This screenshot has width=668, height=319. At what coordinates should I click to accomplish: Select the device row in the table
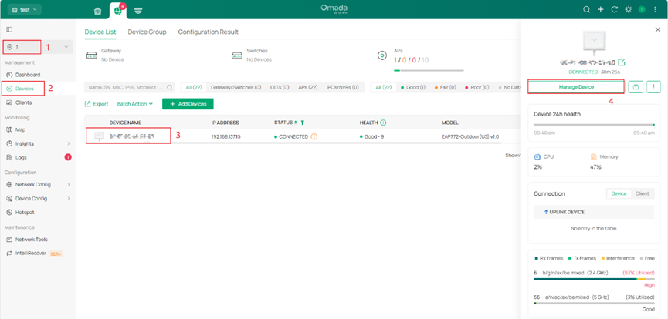303,136
